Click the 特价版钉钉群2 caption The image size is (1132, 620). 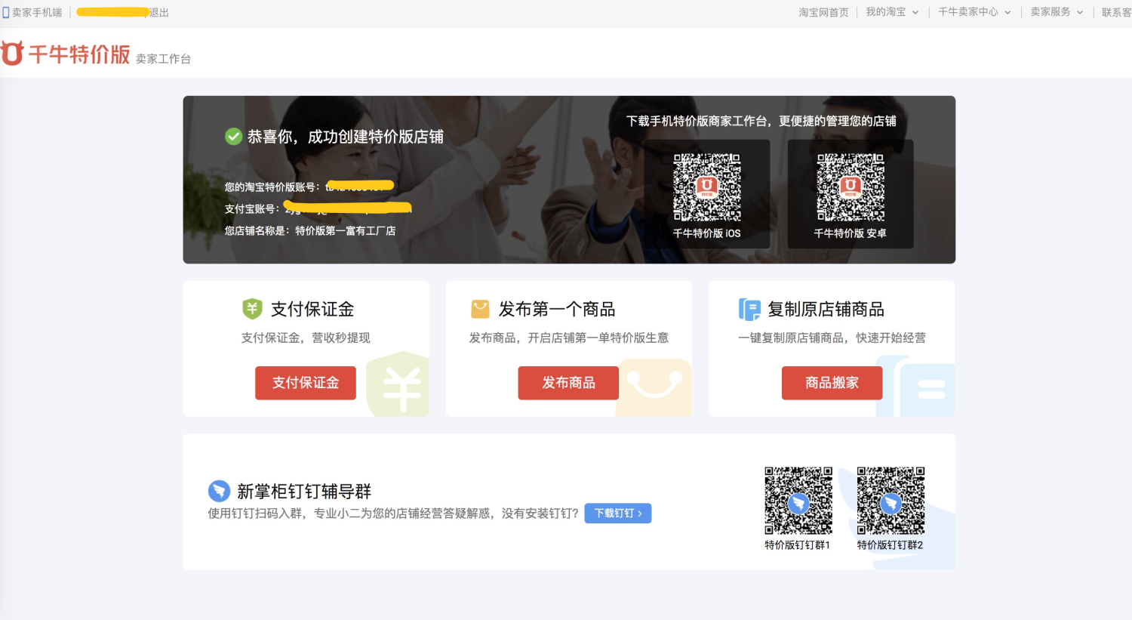(x=891, y=544)
